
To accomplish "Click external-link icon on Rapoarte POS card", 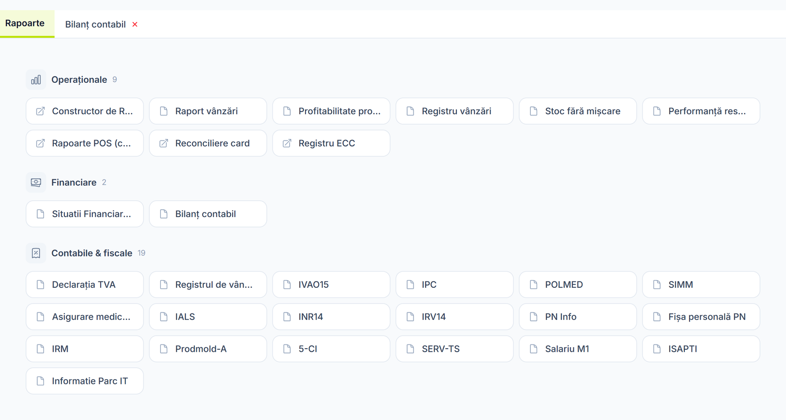I will (40, 143).
